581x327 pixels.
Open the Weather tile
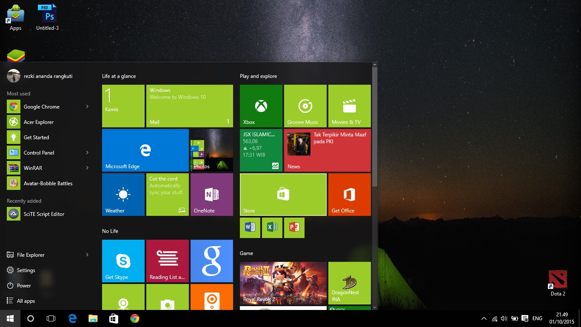(x=123, y=194)
